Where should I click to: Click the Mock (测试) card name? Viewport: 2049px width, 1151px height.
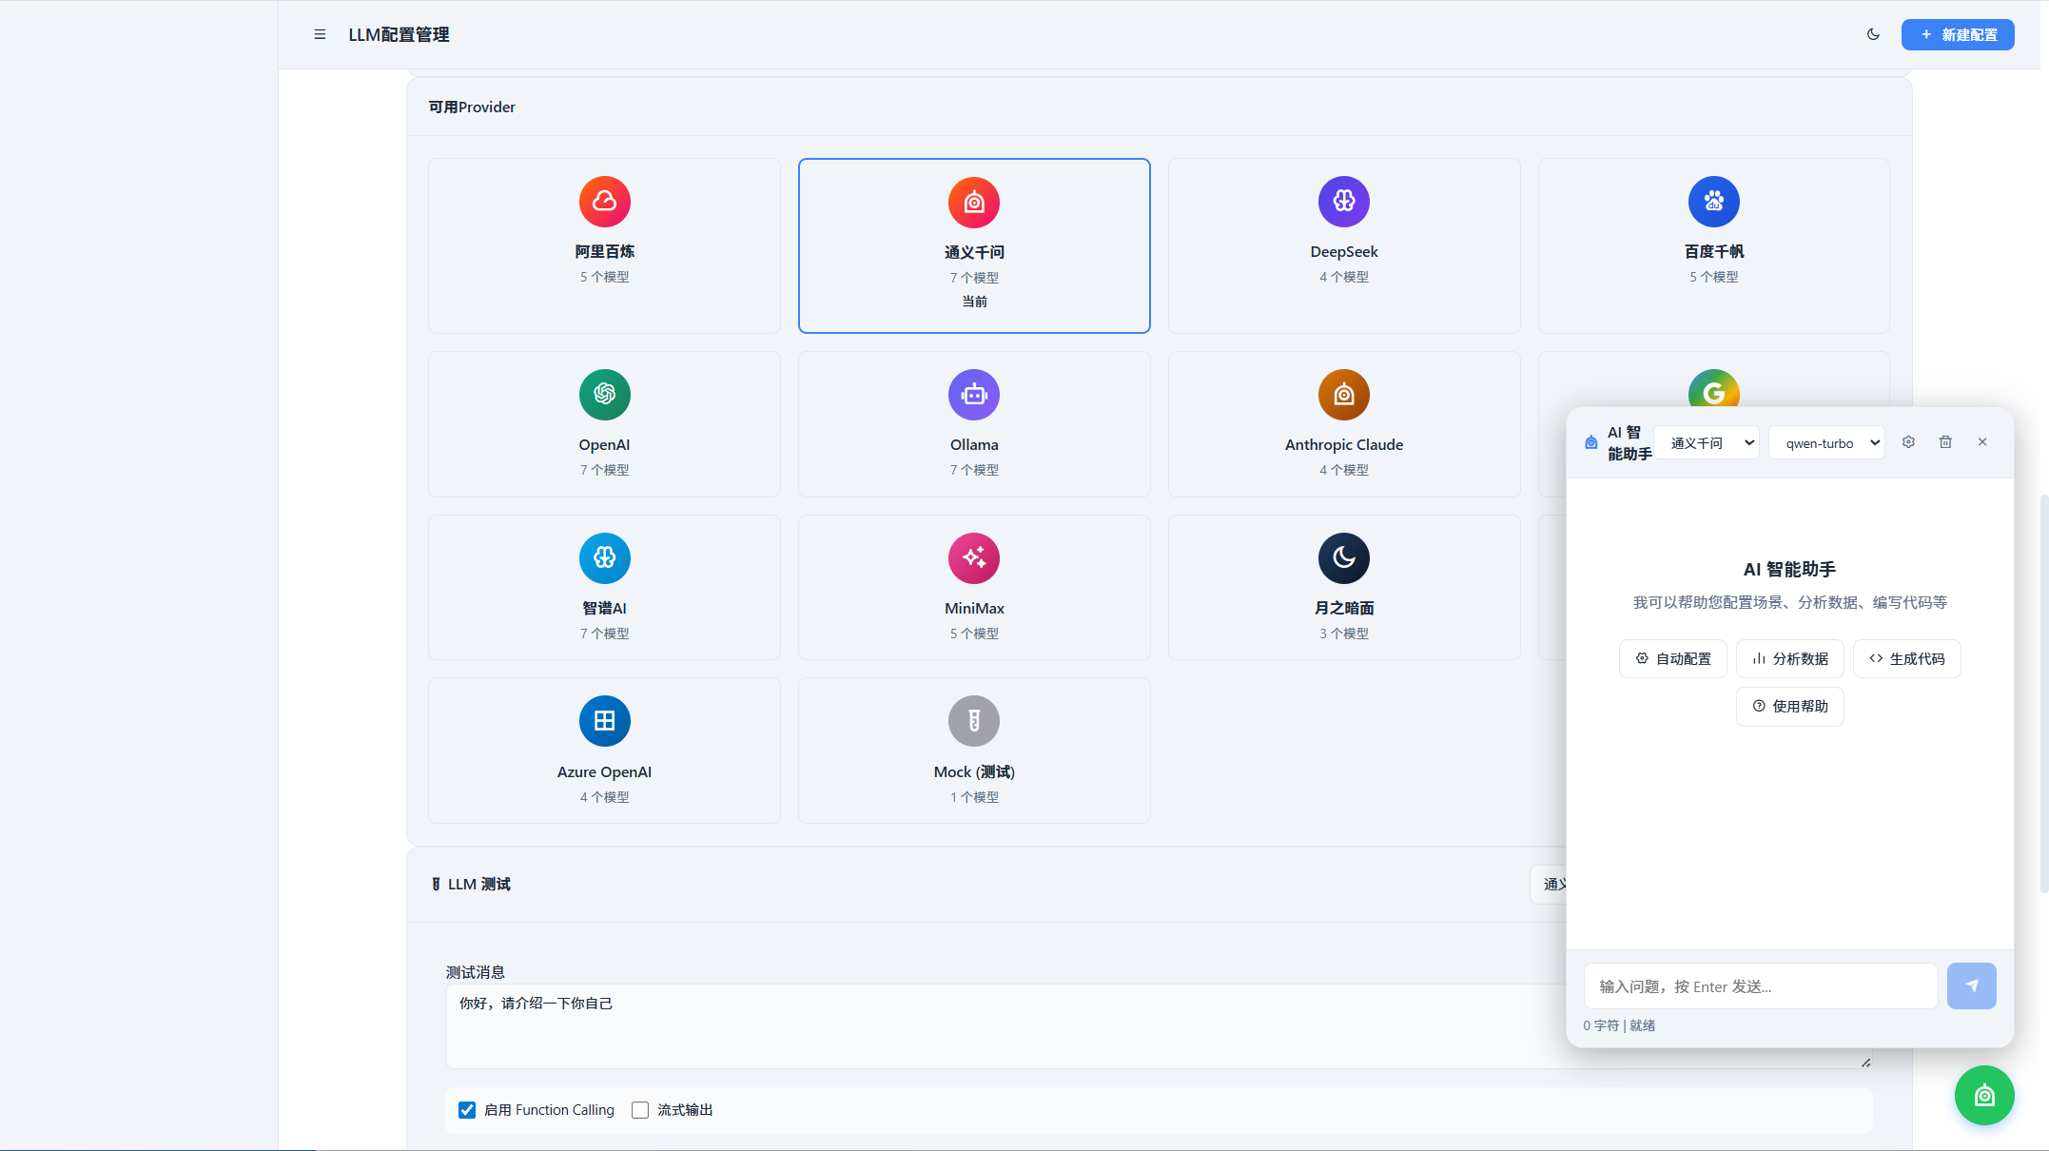tap(974, 772)
